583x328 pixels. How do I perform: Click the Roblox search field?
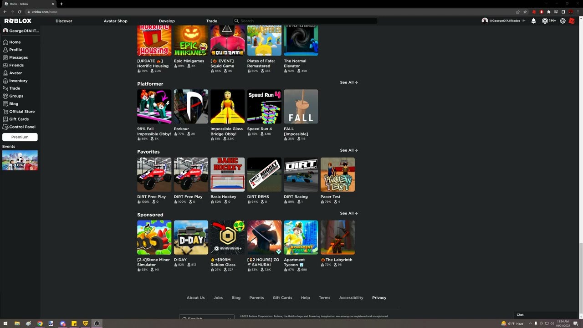[x=305, y=21]
